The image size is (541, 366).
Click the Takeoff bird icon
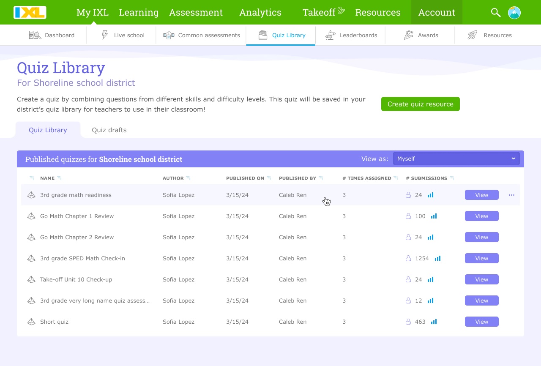point(342,11)
